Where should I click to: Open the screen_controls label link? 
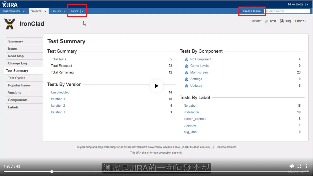[195, 118]
